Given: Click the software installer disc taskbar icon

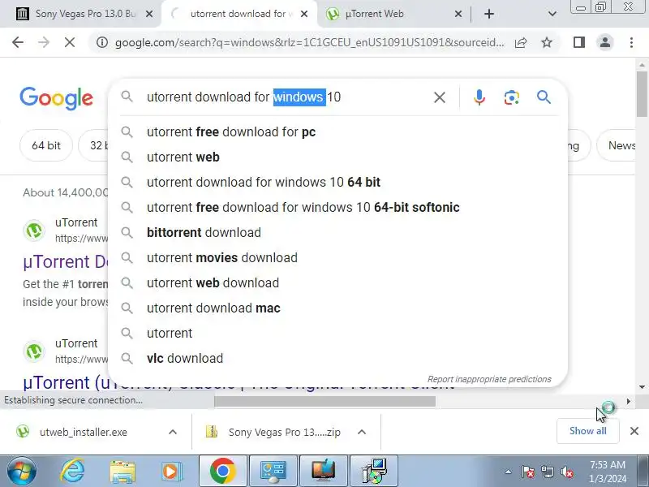Looking at the screenshot, I should coord(374,472).
